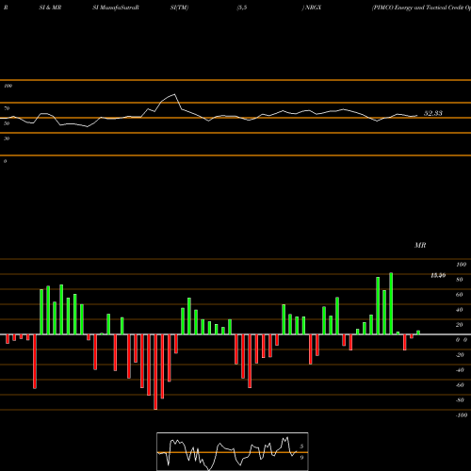This screenshot has width=471, height=471.
Task: Click the SI MunafaSutraR header label
Action: click(x=116, y=8)
